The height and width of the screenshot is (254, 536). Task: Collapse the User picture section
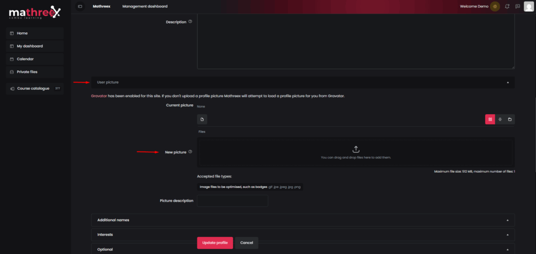pos(303,82)
